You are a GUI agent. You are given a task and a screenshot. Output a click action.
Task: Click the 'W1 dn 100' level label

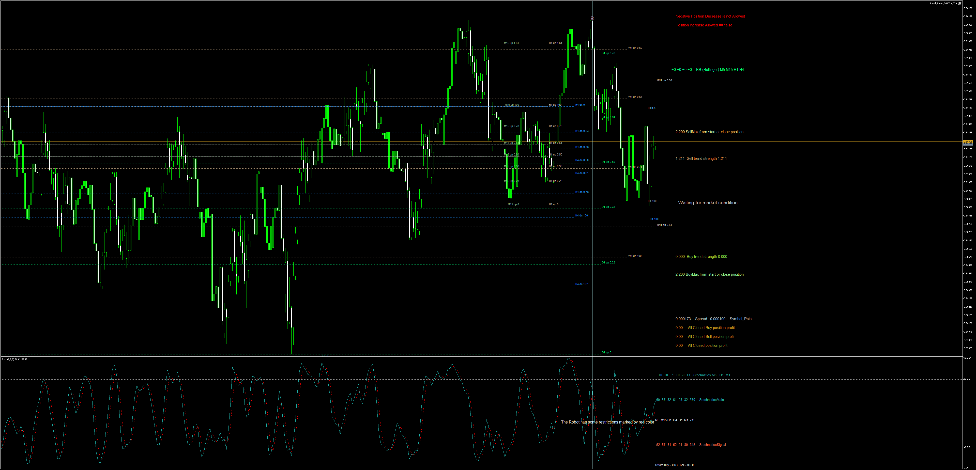635,256
